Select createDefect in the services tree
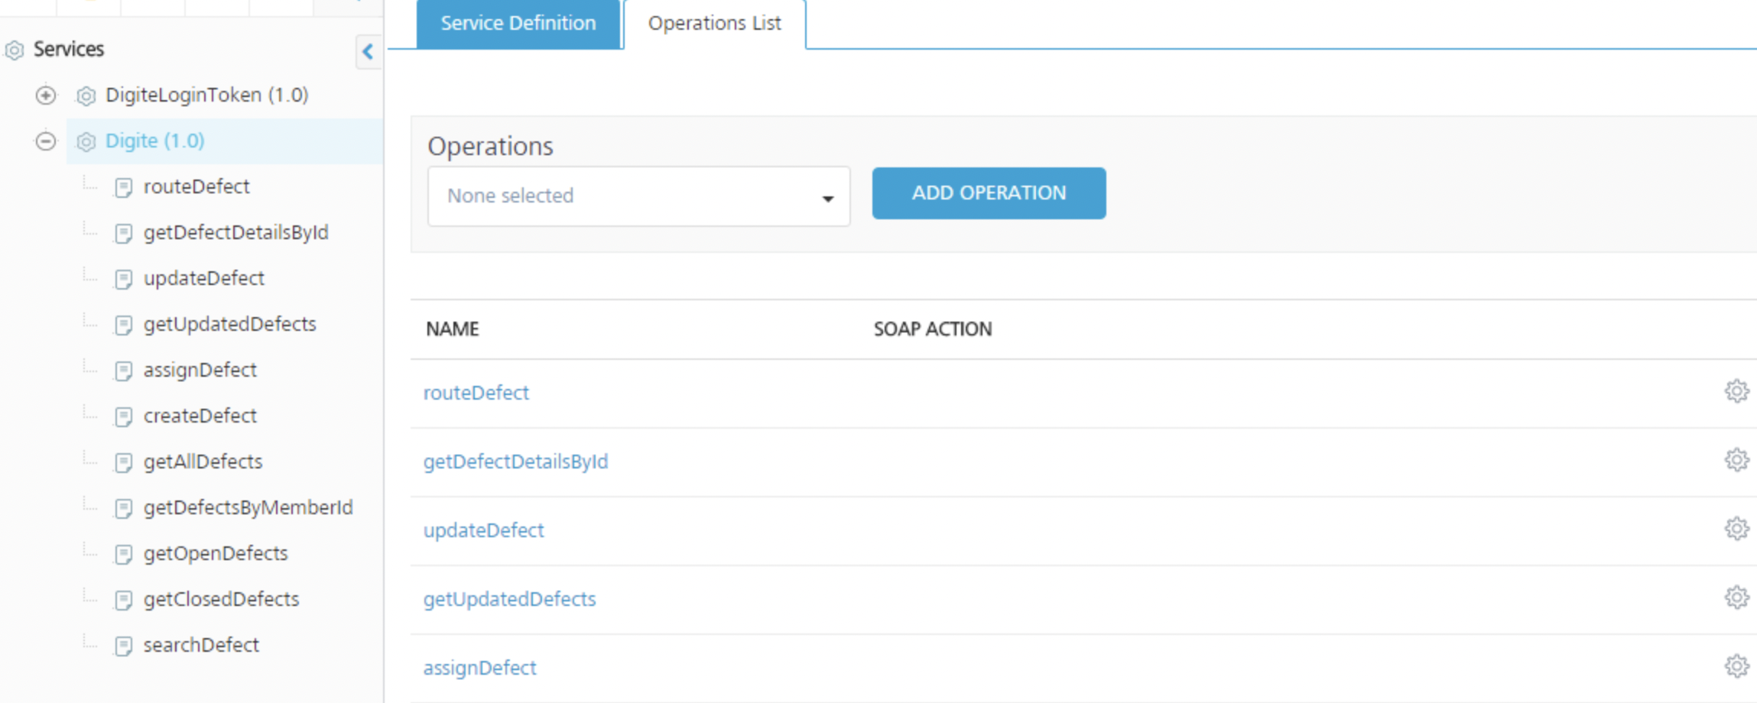 pyautogui.click(x=200, y=416)
